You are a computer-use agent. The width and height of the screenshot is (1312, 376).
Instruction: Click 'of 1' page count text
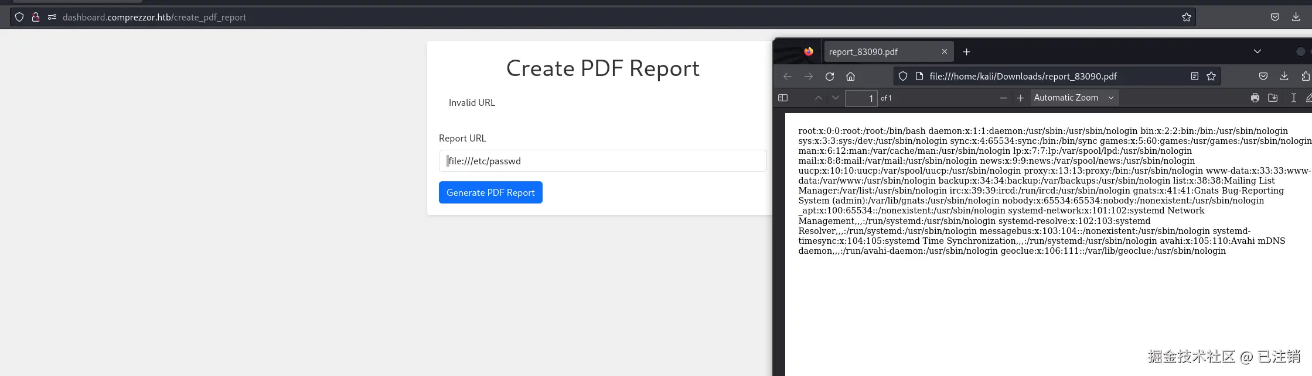[886, 98]
